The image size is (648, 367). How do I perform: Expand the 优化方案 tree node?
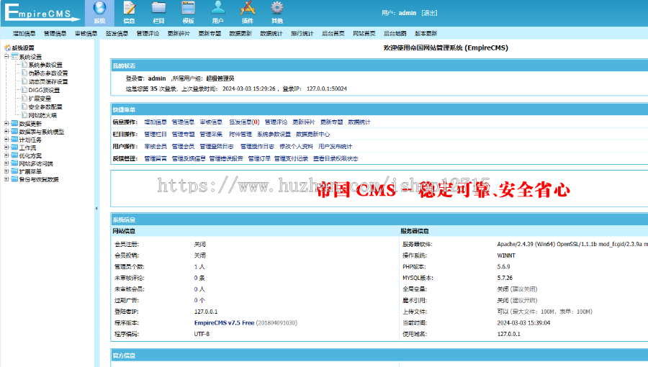[x=6, y=155]
